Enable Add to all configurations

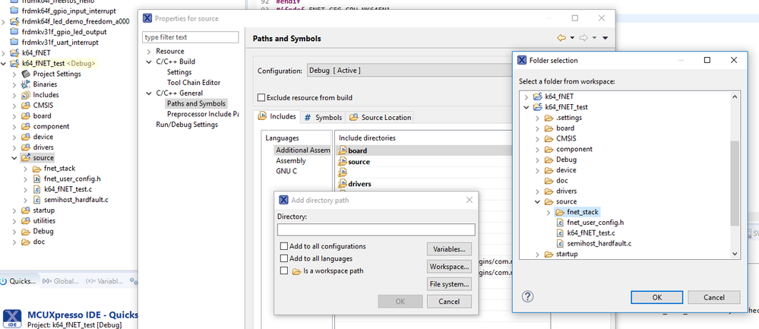coord(284,246)
